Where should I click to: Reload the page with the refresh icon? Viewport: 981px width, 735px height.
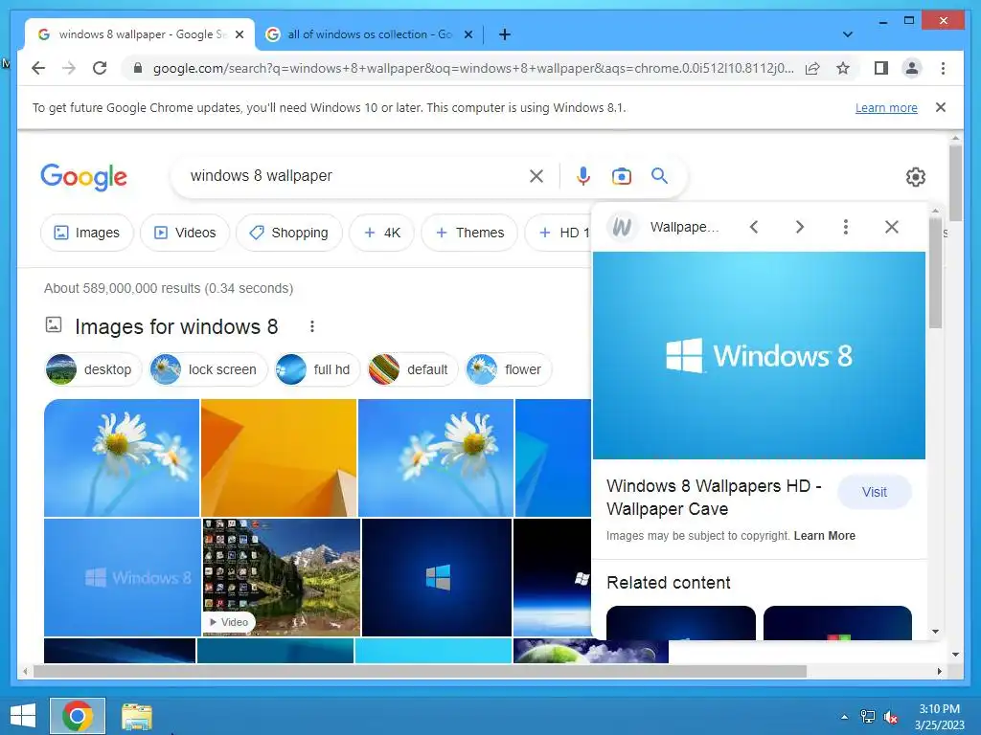pos(100,68)
